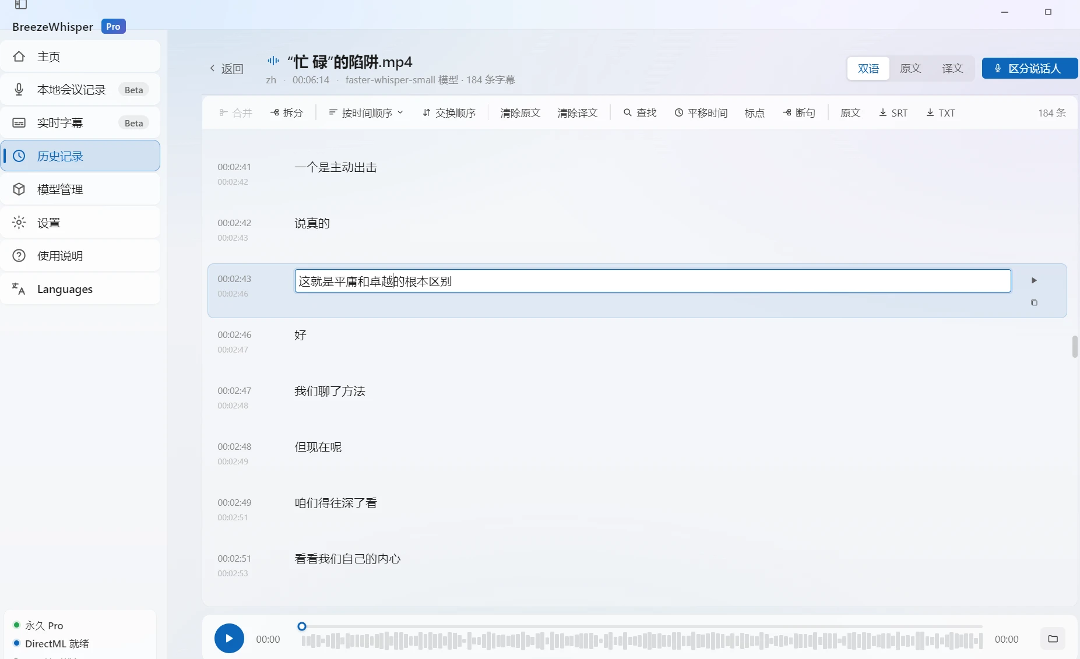This screenshot has width=1080, height=659.
Task: Click the 永久 Pro license status
Action: point(38,625)
